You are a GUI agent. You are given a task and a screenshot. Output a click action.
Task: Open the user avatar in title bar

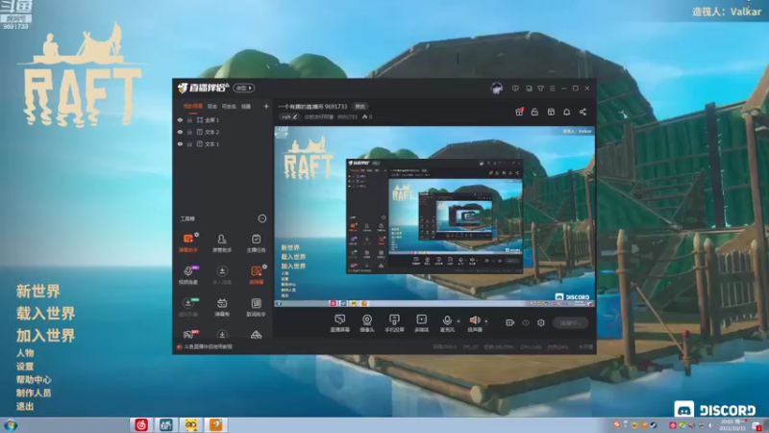[x=496, y=89]
